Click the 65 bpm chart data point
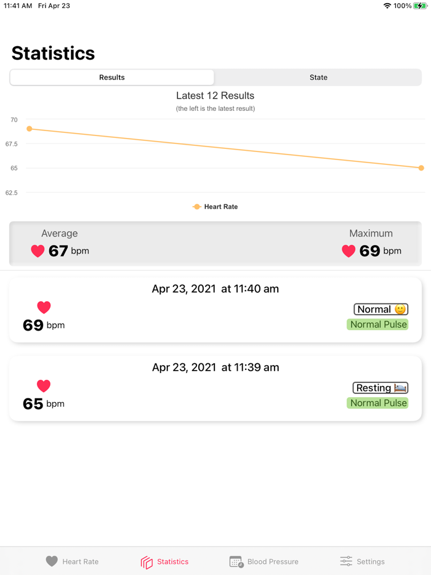The height and width of the screenshot is (575, 431). click(x=421, y=168)
